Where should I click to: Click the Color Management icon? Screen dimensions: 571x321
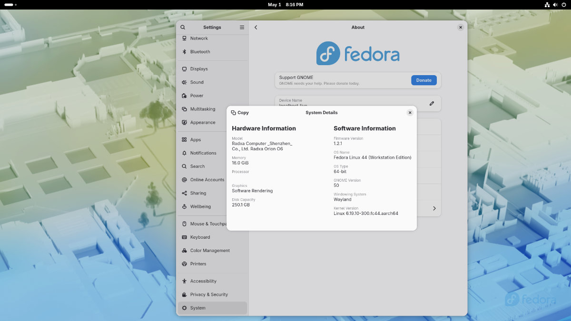pyautogui.click(x=184, y=251)
